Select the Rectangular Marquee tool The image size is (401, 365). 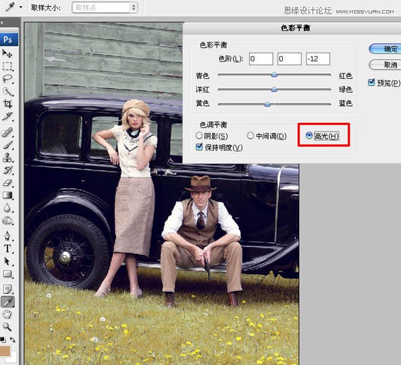[7, 66]
